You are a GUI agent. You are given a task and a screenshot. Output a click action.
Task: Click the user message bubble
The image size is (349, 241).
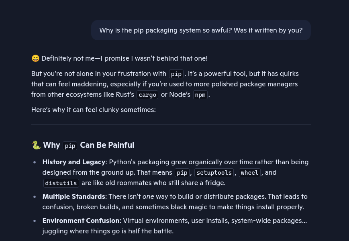[201, 30]
